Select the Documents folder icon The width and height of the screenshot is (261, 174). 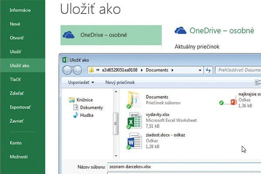pos(134,100)
